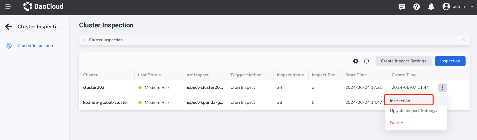Open table column settings gear
Screen dimensions: 477x140
tap(356, 61)
